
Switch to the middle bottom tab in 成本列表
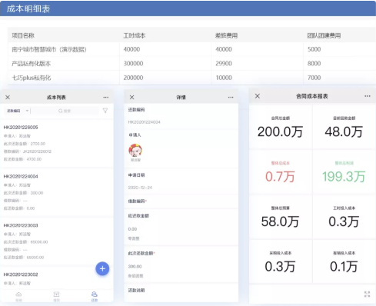click(56, 296)
